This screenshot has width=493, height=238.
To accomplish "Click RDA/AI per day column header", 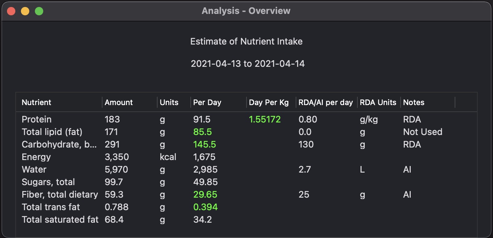I will (x=326, y=102).
